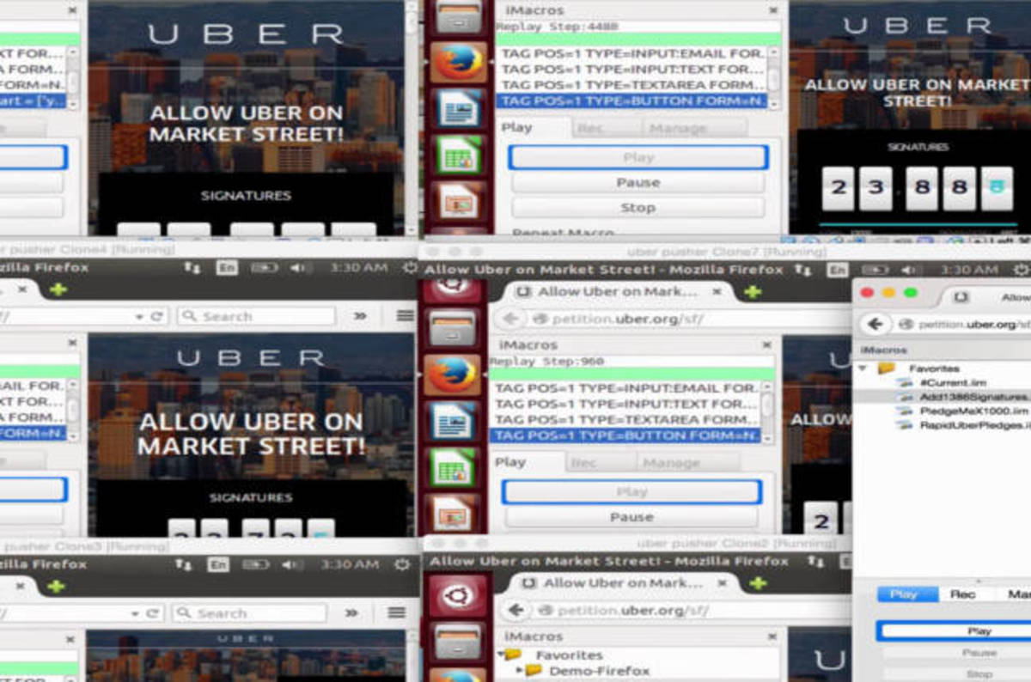Switch to Rec tab in Replay Step:4480 window
The width and height of the screenshot is (1031, 682).
tap(590, 128)
